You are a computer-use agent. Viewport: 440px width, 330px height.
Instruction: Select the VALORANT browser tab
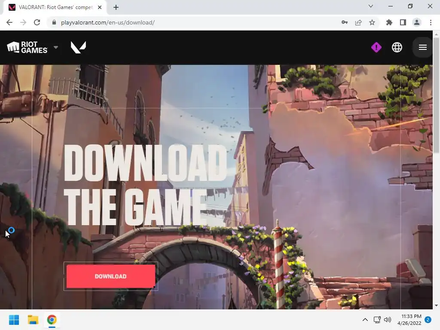tap(55, 7)
